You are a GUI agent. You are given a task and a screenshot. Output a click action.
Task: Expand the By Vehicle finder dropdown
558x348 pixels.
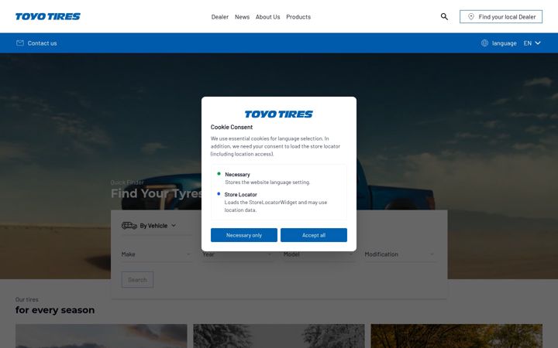click(x=157, y=226)
